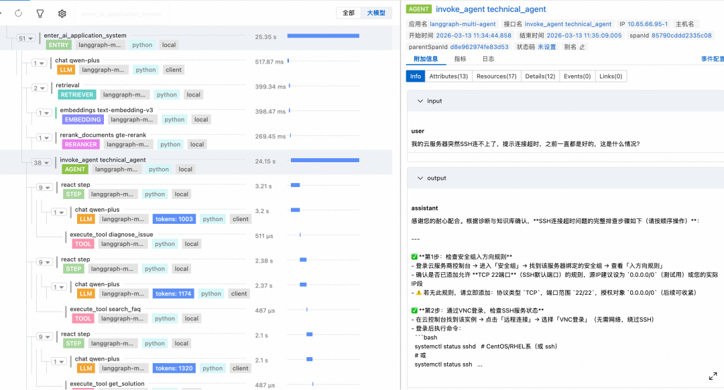
Task: Click the enter_ai_application_system search field
Action: (x=122, y=13)
